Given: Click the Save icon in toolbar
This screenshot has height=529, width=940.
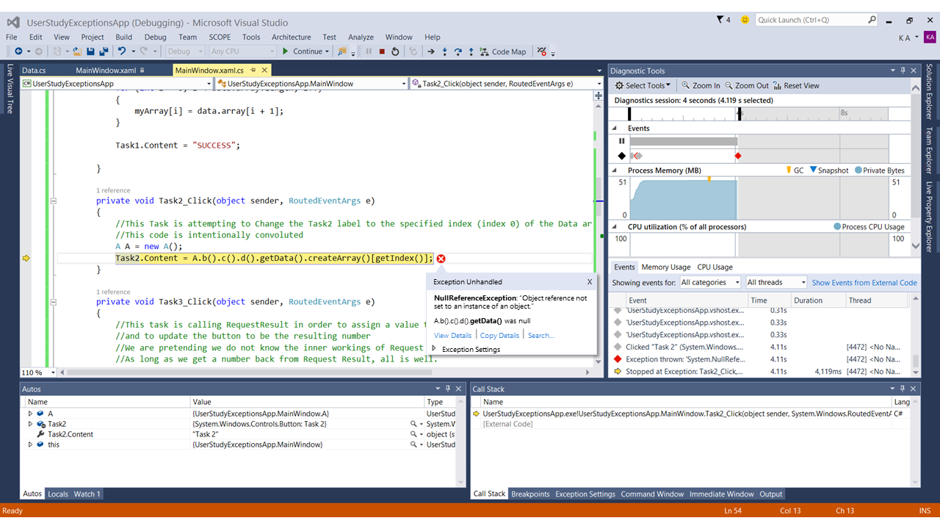Looking at the screenshot, I should [x=90, y=51].
